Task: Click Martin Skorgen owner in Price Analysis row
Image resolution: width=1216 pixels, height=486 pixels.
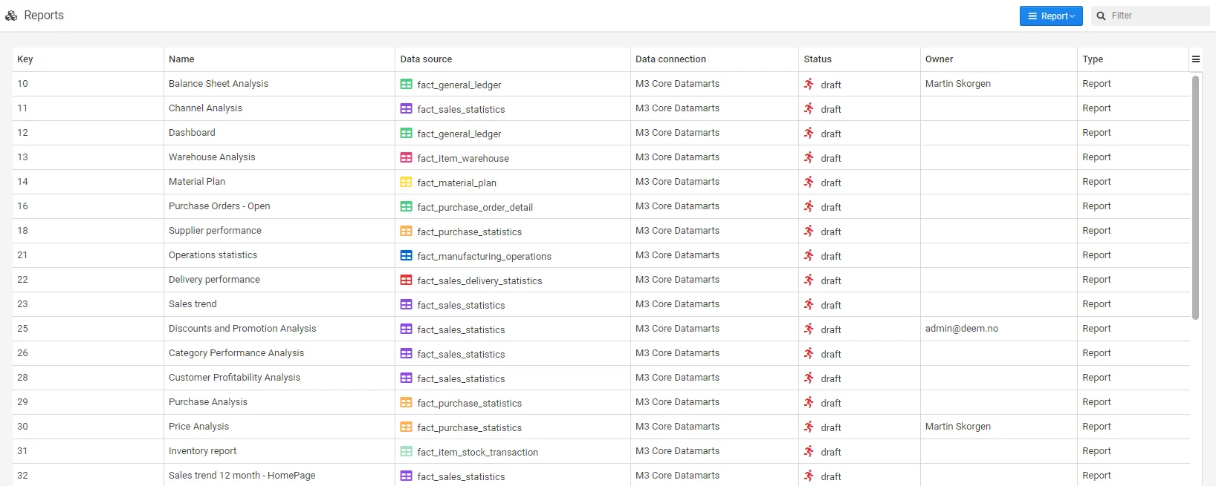Action: [958, 427]
